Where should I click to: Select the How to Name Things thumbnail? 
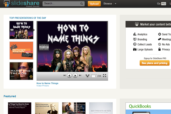[x=21, y=30]
